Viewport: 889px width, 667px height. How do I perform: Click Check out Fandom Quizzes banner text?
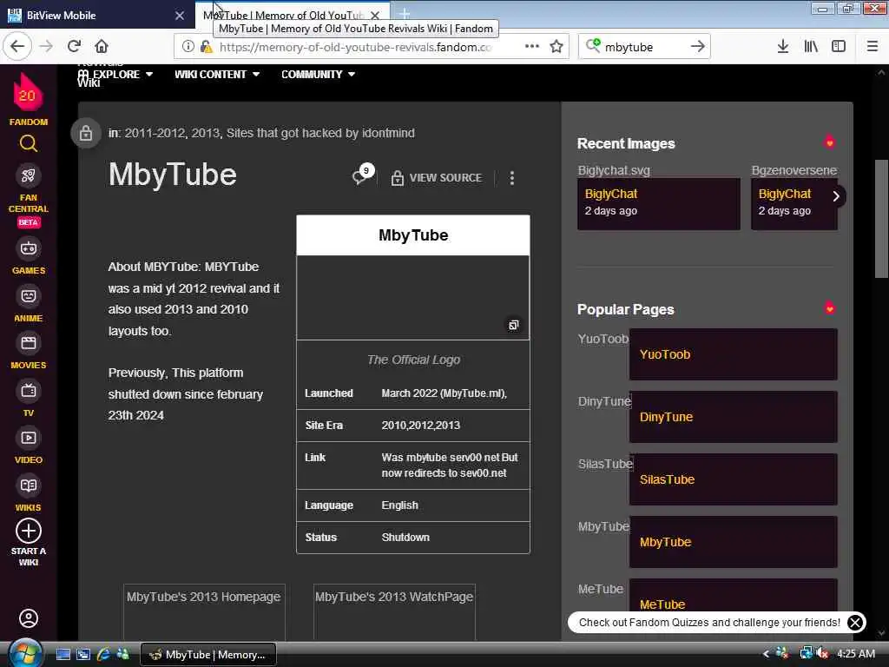pos(709,622)
